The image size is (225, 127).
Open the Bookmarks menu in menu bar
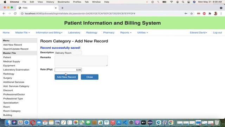point(63,2)
